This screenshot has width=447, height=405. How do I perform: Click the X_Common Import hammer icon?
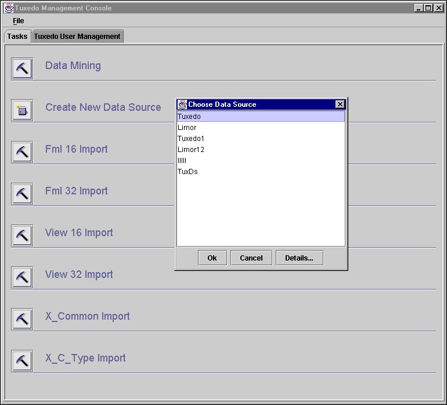22,319
